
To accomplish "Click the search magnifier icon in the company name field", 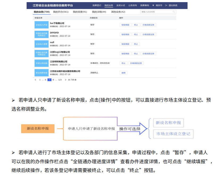I will [x=174, y=12].
